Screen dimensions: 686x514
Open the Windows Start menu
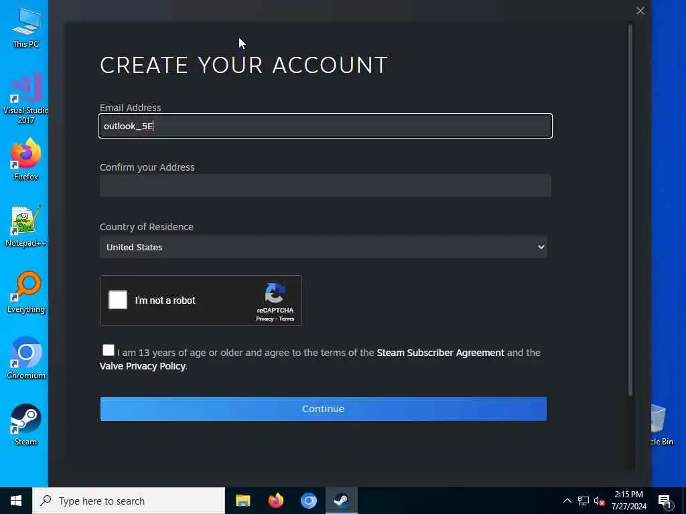(16, 501)
